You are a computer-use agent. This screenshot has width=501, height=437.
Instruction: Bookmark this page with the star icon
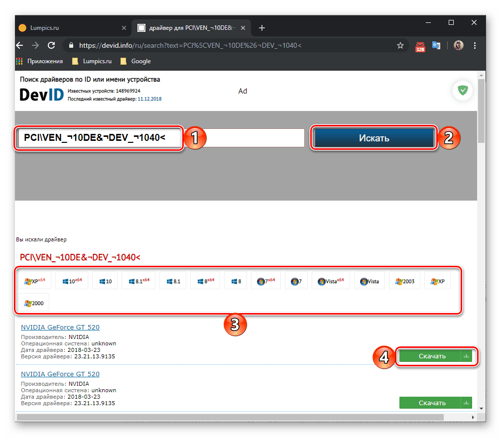[400, 46]
